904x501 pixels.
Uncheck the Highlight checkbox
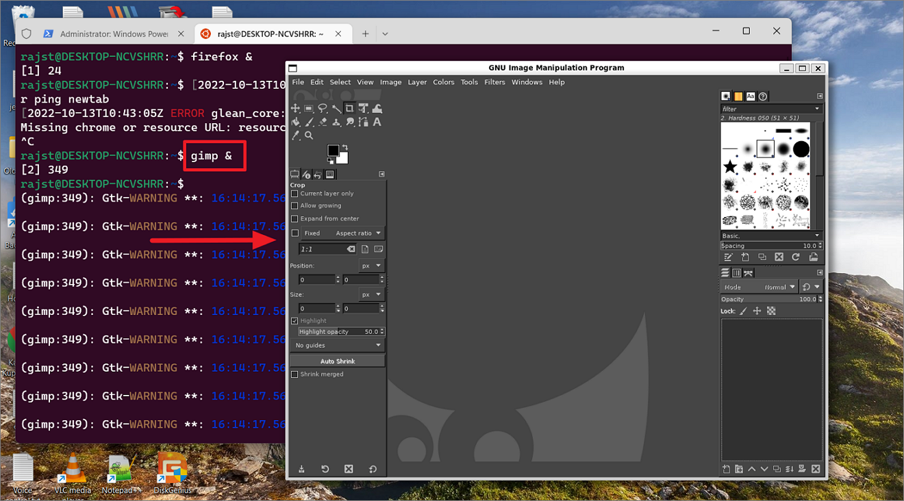click(x=294, y=321)
